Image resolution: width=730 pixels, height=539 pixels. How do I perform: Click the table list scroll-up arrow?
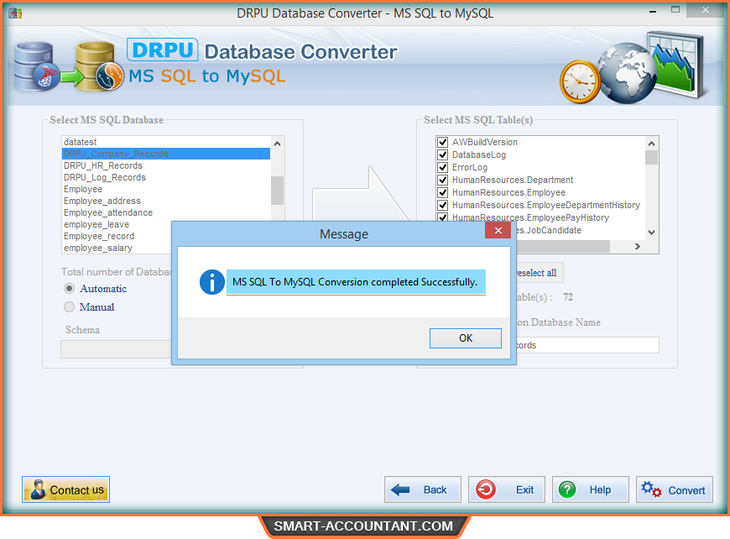point(651,144)
